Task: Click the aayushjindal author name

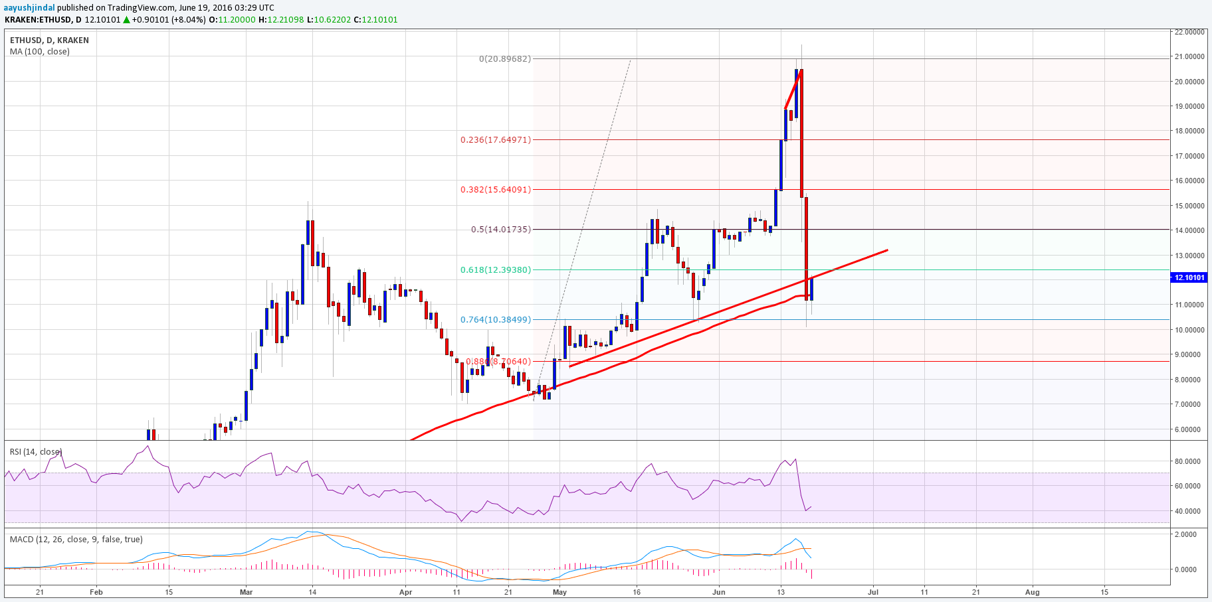Action: click(29, 8)
